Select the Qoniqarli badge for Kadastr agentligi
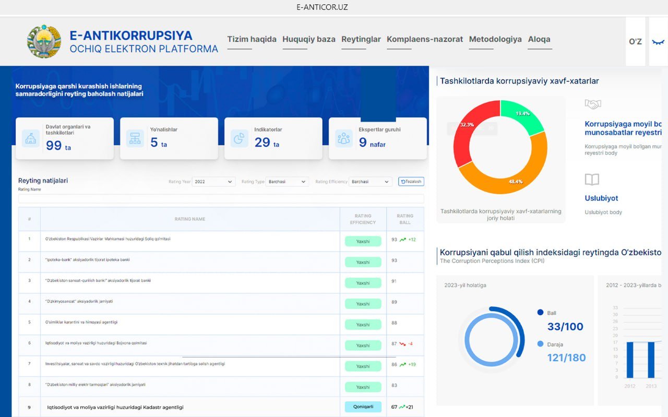The width and height of the screenshot is (668, 417). (363, 407)
